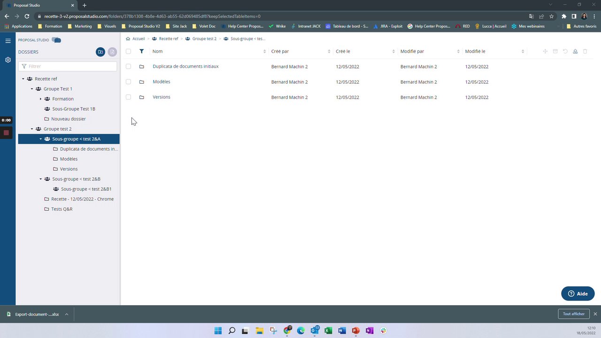601x338 pixels.
Task: Bookmark this page with the star icon
Action: (551, 16)
